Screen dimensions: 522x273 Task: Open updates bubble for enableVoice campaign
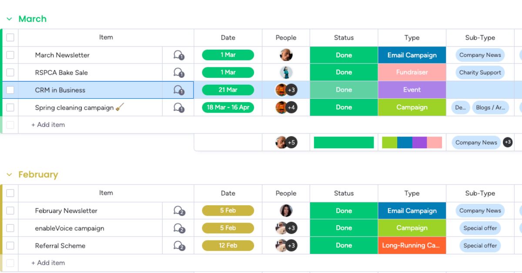click(179, 228)
